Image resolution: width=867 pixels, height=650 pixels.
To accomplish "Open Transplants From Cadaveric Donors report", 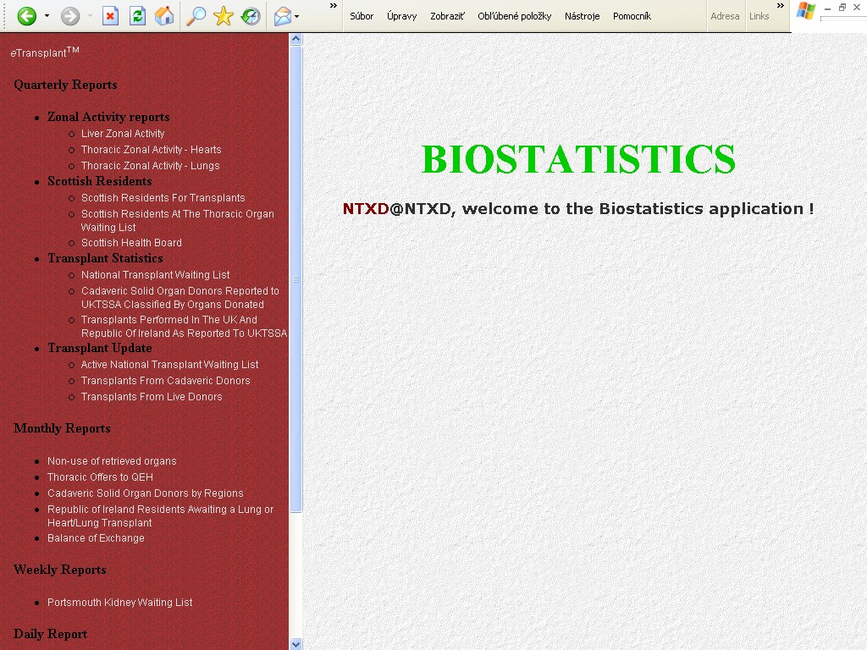I will [x=165, y=380].
